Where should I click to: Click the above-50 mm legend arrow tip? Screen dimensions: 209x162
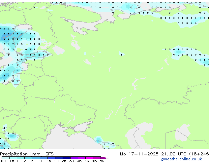click(x=104, y=158)
